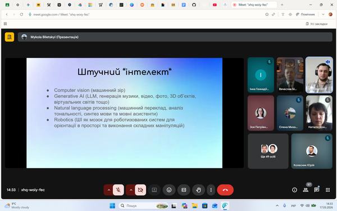
Task: Reload the Meet page
Action: click(x=21, y=15)
